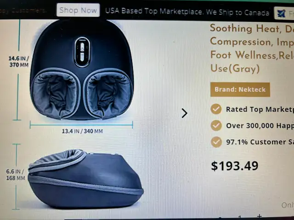Screen dimensions: 294x220
Task: Click the quantity value field
Action: [240, 217]
